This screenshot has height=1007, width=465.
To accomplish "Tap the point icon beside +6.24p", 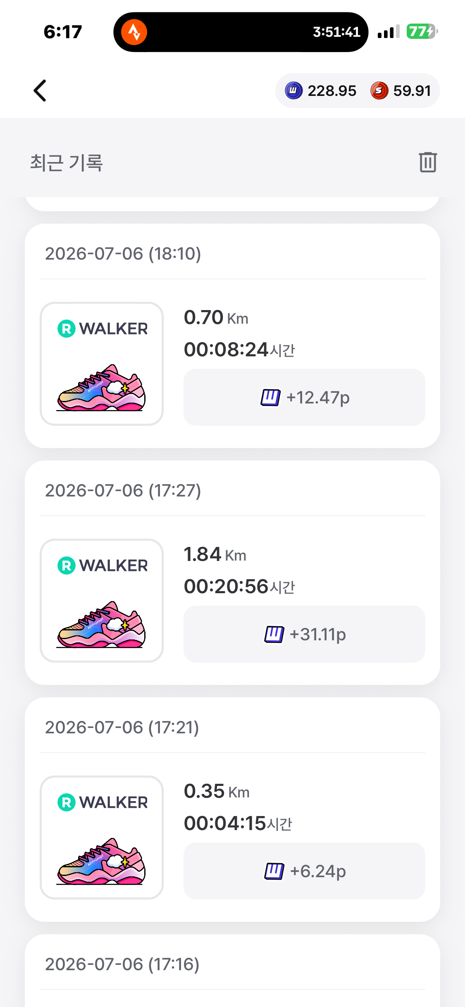I will [274, 871].
